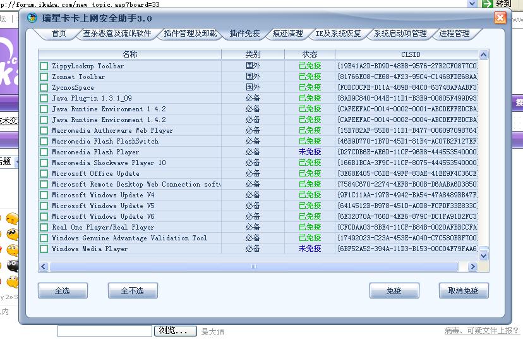This screenshot has height=339, width=523.
Task: Check Microsoft Windows Update V4 box
Action: coord(44,195)
